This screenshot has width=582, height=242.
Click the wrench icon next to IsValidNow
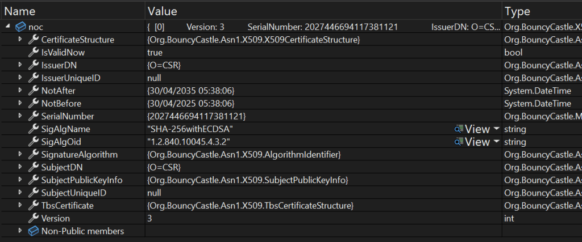[x=34, y=52]
